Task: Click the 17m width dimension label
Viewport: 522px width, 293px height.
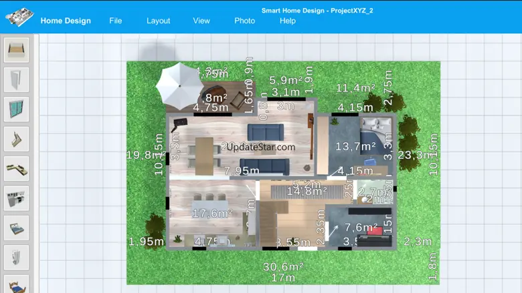Action: tap(283, 278)
